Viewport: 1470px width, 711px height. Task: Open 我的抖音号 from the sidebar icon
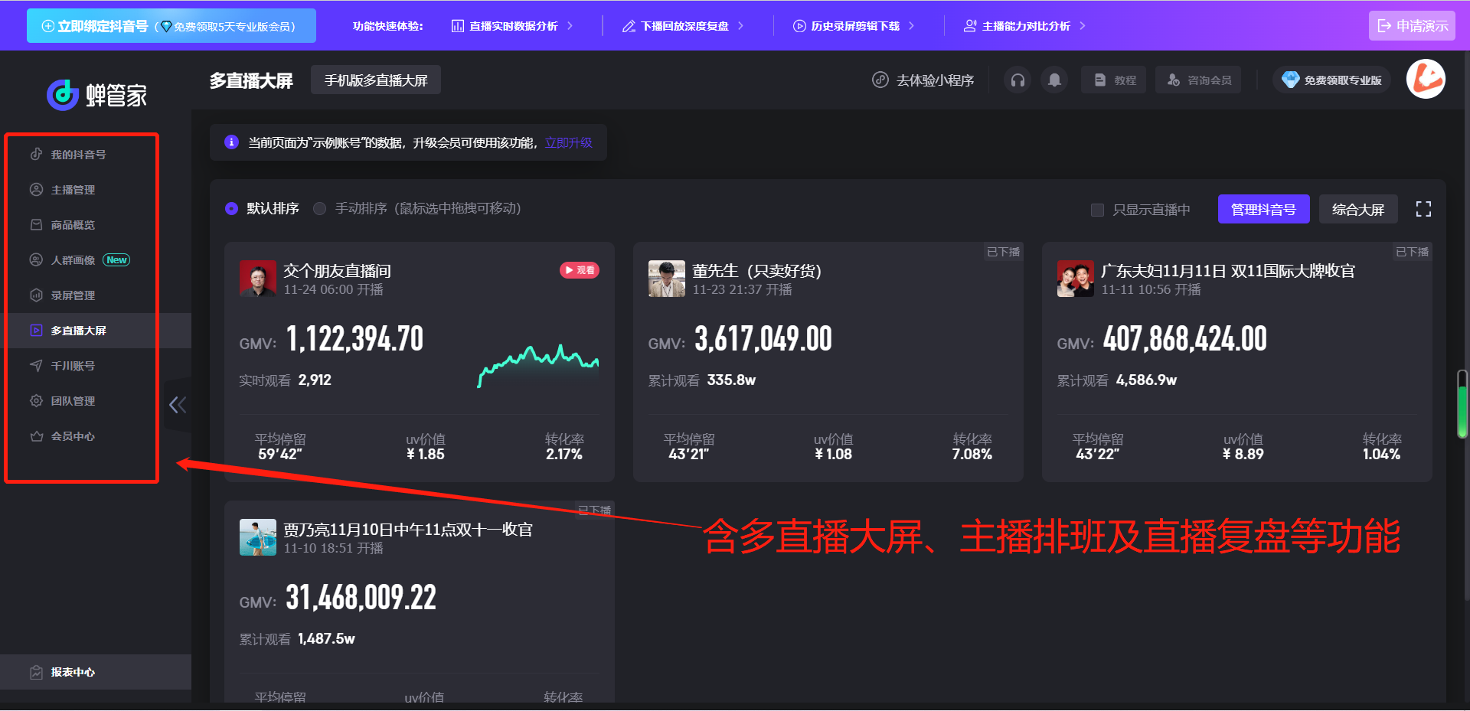(36, 154)
